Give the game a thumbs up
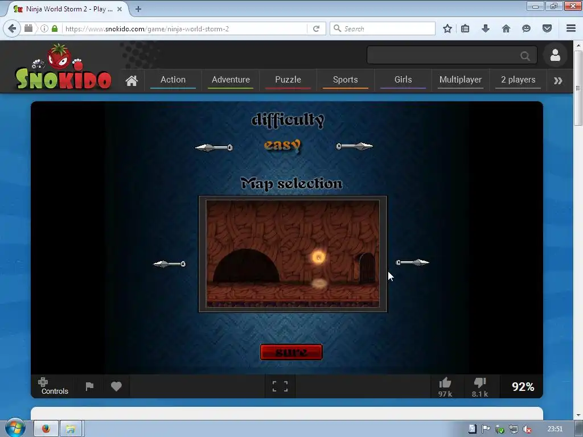This screenshot has width=583, height=437. click(445, 387)
